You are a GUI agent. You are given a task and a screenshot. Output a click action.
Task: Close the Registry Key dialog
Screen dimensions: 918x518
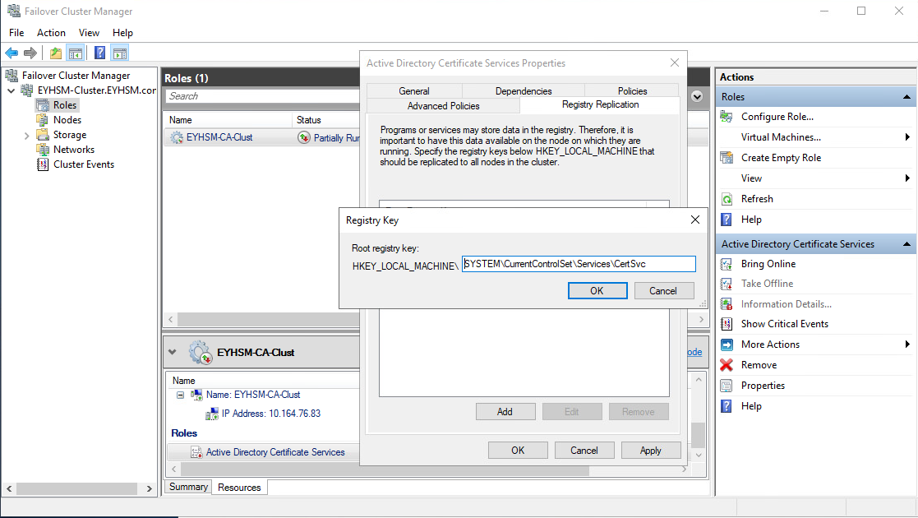coord(695,220)
